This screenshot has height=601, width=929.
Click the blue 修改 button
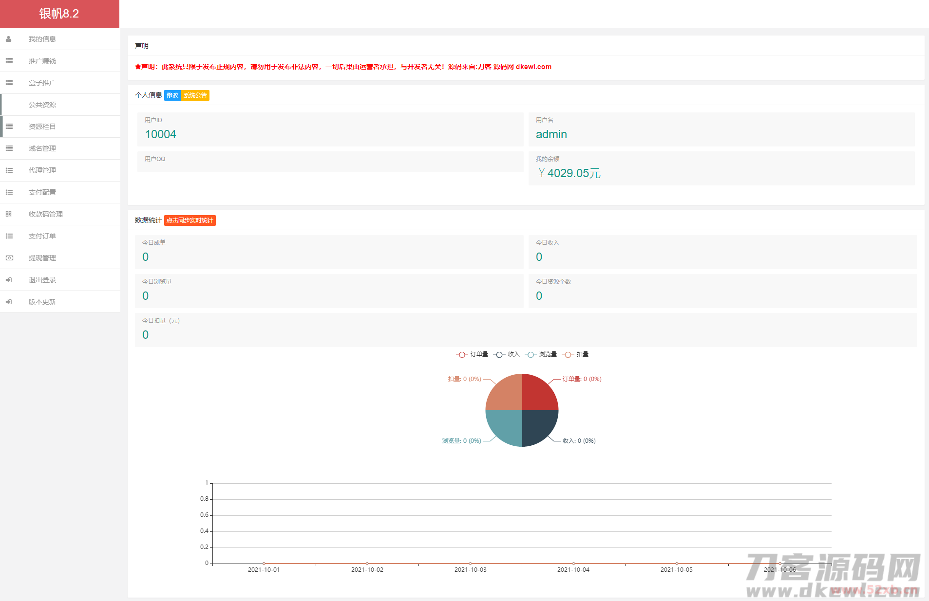pyautogui.click(x=172, y=95)
